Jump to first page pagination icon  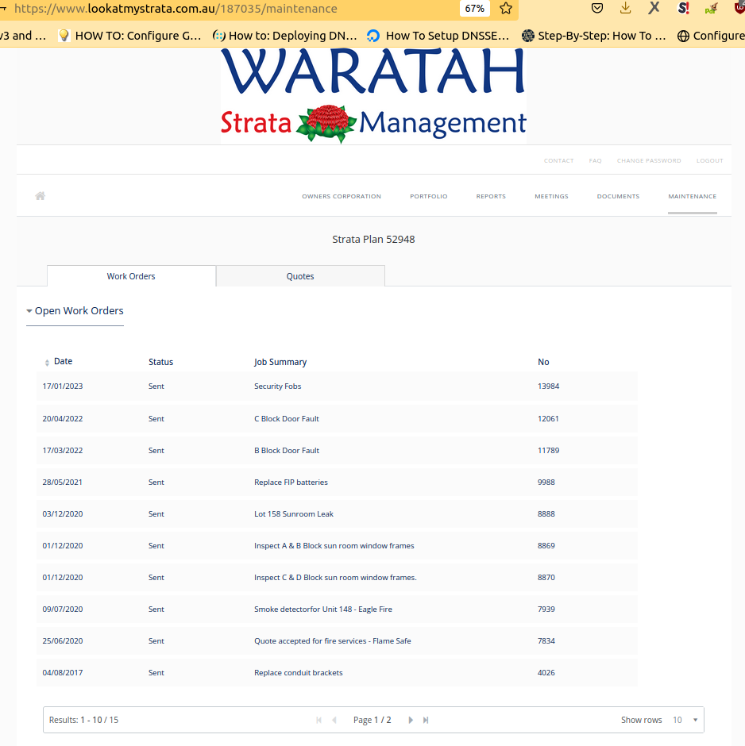click(318, 720)
